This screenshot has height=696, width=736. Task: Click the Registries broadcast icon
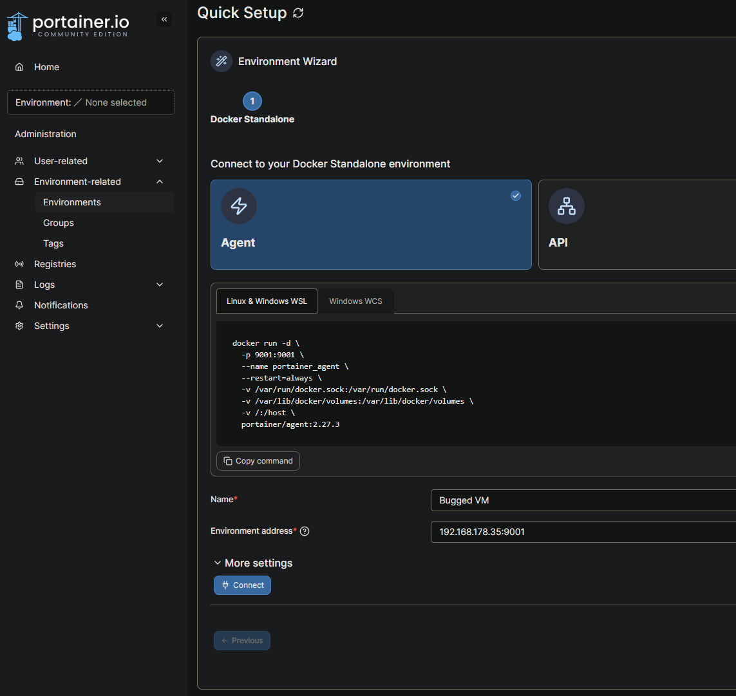coord(19,264)
